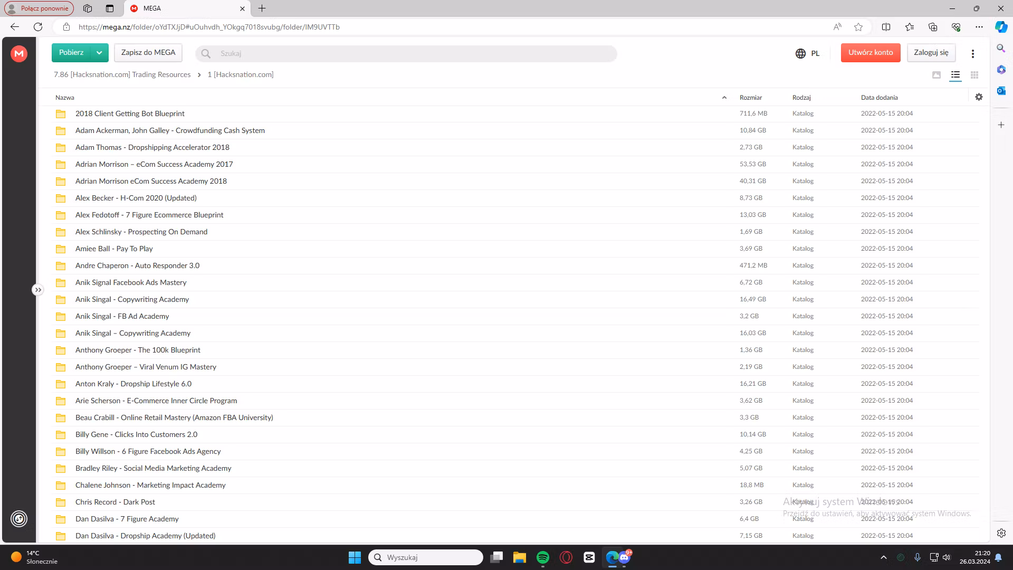The width and height of the screenshot is (1013, 570).
Task: Sort by the Nazwa column header
Action: 65,98
